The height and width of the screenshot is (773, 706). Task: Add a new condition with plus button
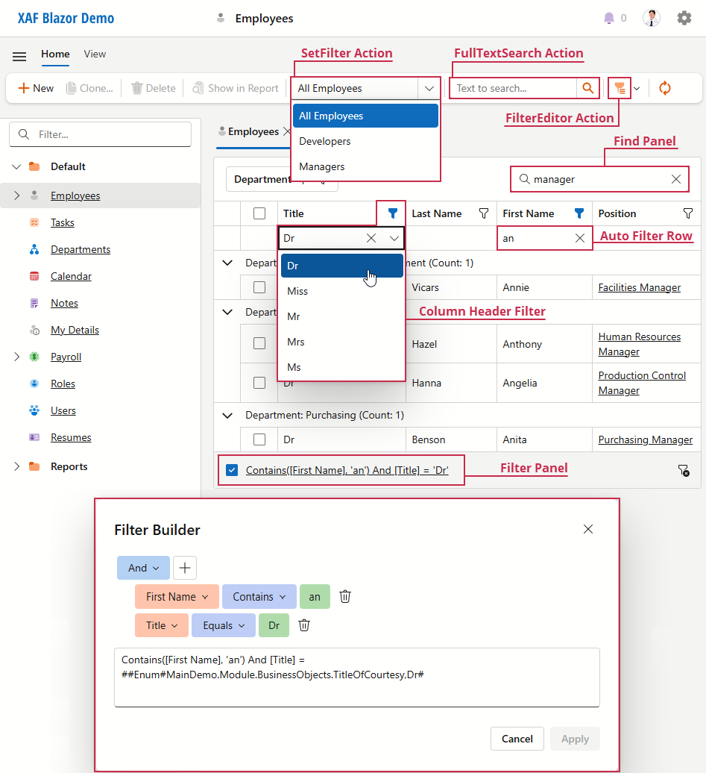point(185,568)
